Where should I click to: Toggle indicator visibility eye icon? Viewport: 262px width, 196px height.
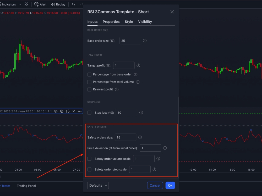[x=56, y=111]
